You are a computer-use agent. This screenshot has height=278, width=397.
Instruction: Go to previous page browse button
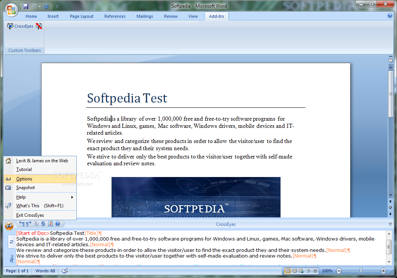pyautogui.click(x=391, y=201)
